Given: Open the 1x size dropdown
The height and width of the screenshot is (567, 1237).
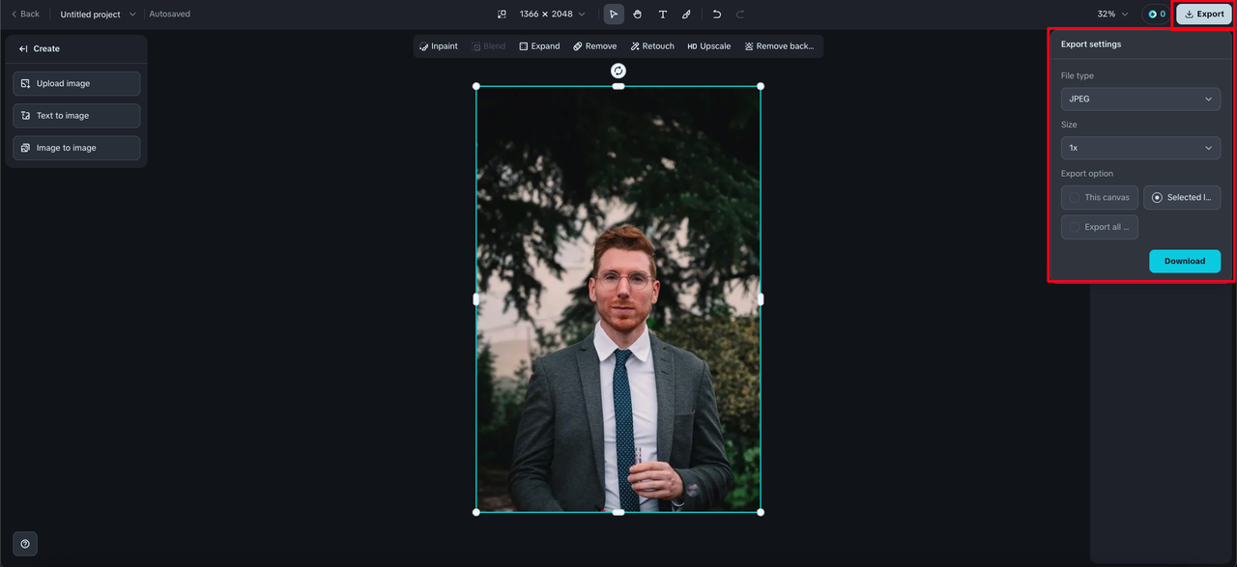Looking at the screenshot, I should click(x=1140, y=148).
